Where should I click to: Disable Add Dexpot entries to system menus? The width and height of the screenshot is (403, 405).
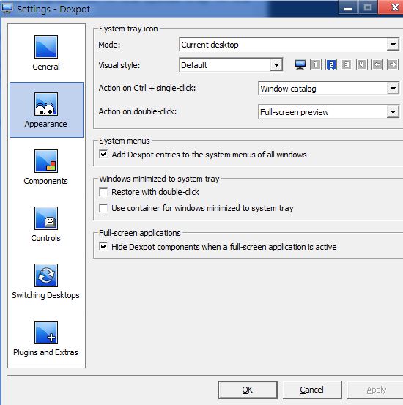(x=103, y=155)
